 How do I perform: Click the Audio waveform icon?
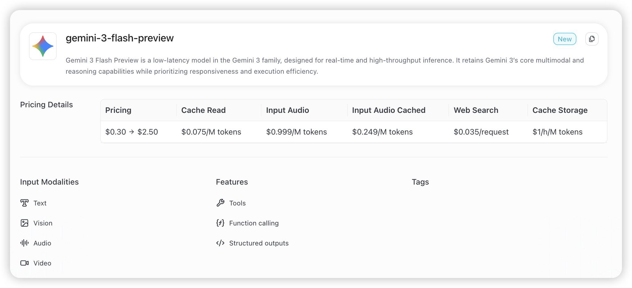(x=24, y=243)
